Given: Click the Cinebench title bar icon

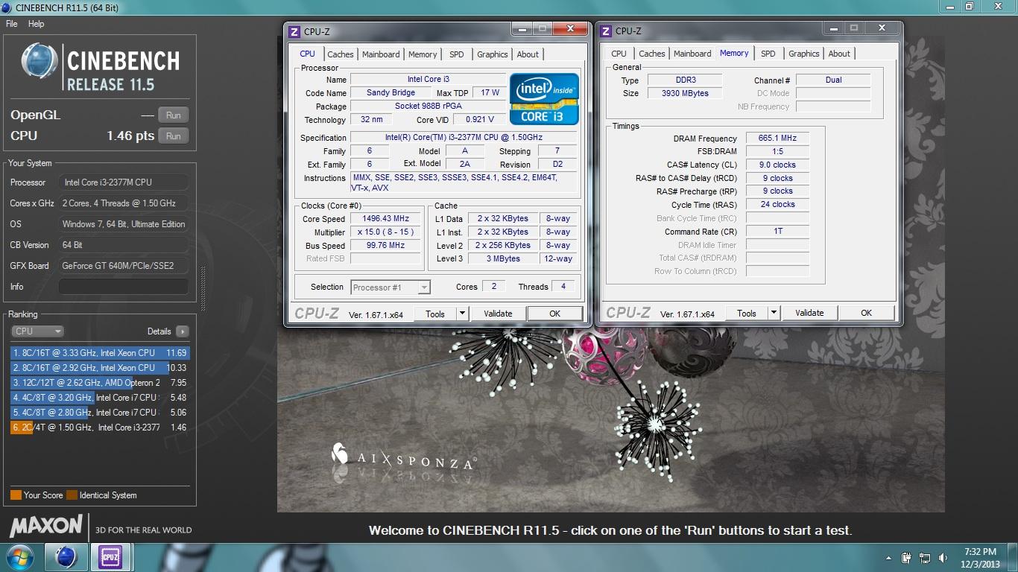Looking at the screenshot, I should pos(7,7).
